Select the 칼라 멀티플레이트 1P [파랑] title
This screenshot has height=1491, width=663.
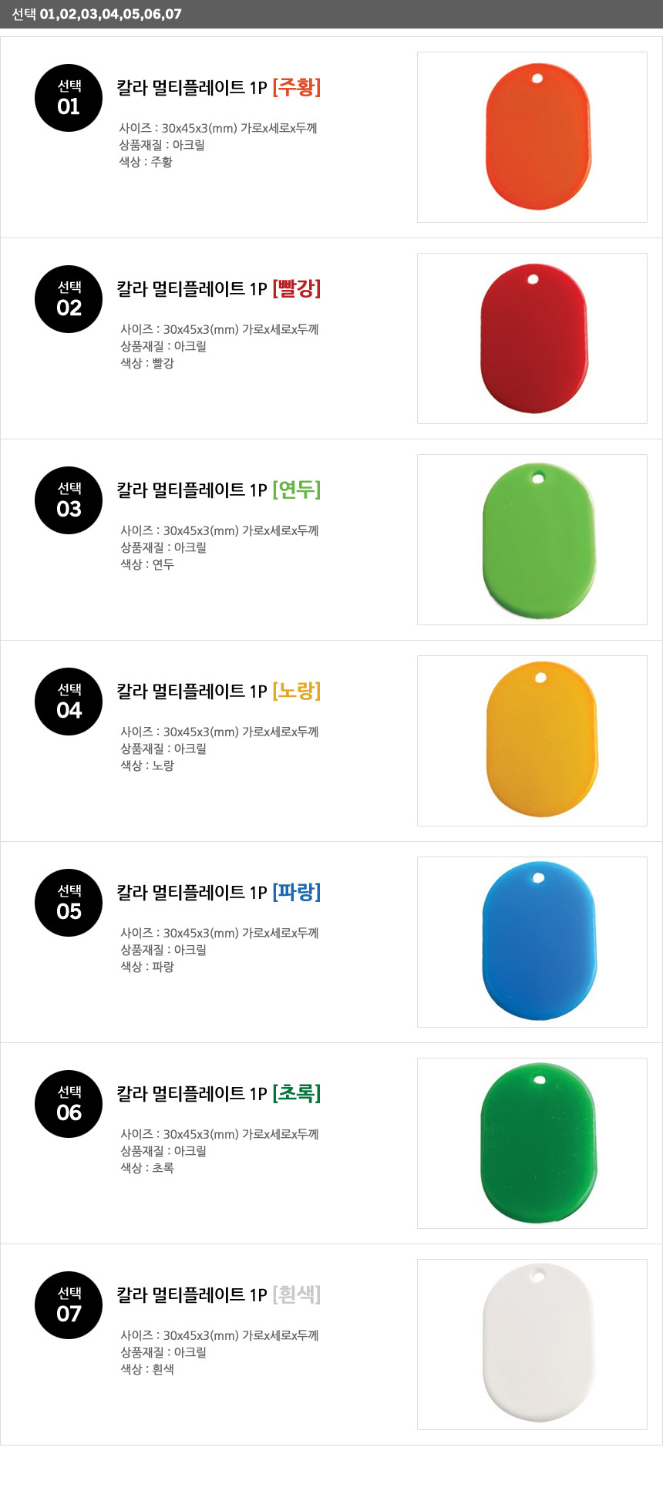tap(218, 892)
